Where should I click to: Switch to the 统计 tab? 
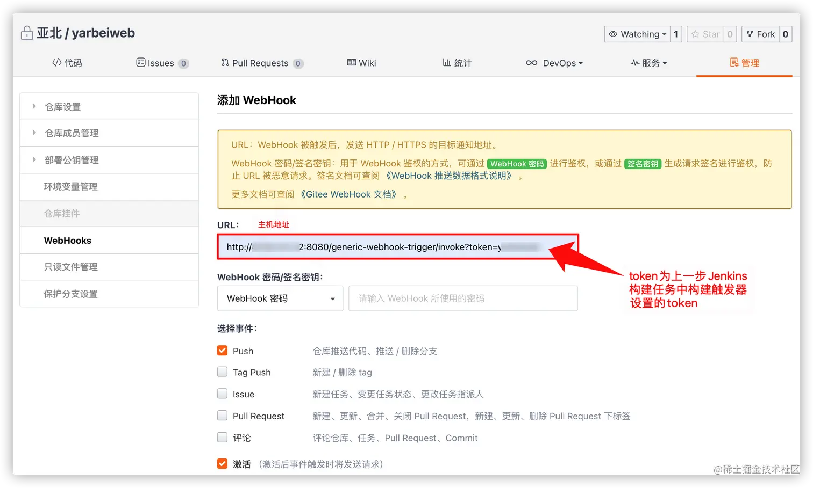[x=457, y=63]
